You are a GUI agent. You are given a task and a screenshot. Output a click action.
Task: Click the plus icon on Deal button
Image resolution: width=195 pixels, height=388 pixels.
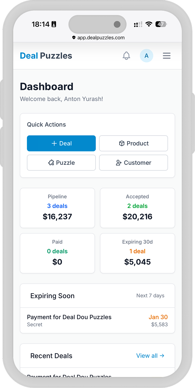click(54, 143)
